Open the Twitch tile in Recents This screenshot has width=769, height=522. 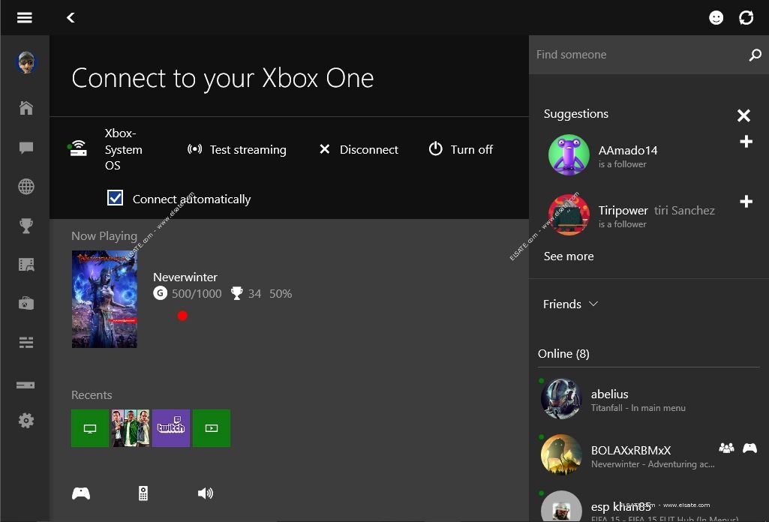point(171,428)
